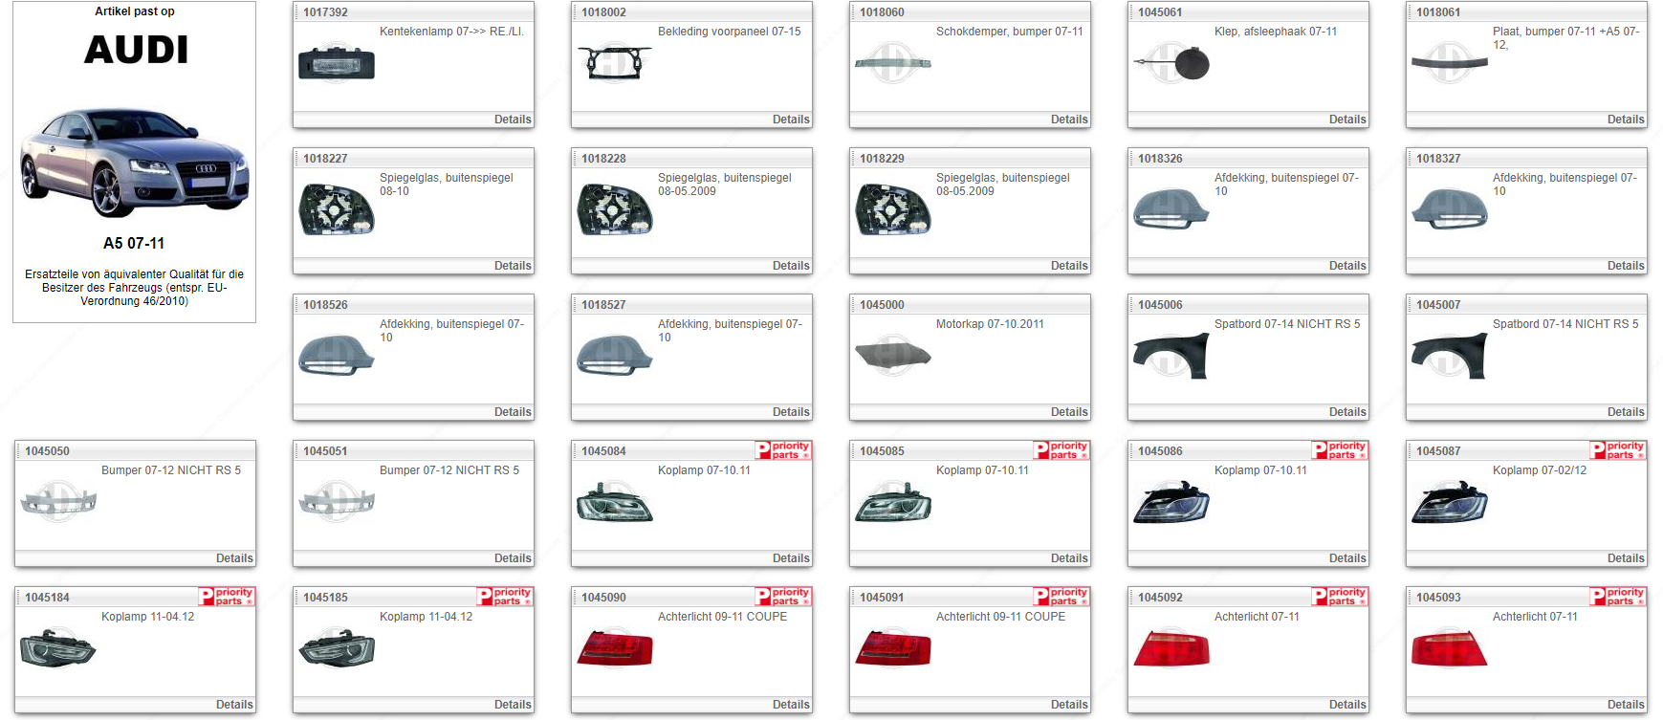This screenshot has height=720, width=1663.
Task: Click 'Achterlicht 09-11 COUPE' text on 1045091
Action: coord(1000,617)
